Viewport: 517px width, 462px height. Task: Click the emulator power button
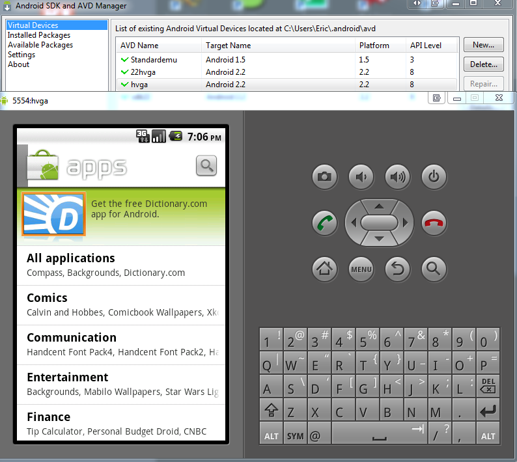[434, 176]
